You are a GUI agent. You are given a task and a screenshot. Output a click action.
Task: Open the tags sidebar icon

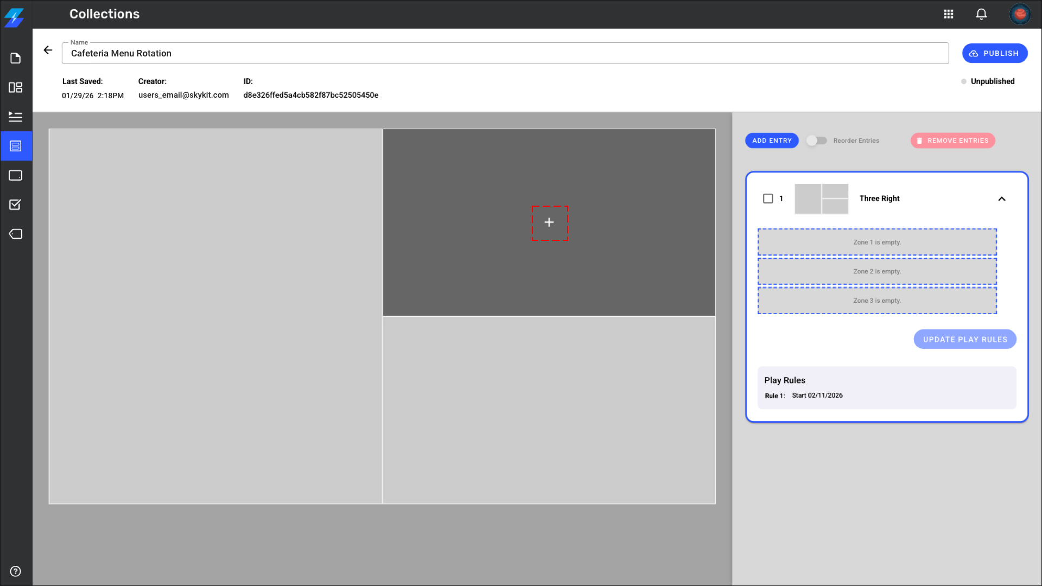(x=16, y=234)
